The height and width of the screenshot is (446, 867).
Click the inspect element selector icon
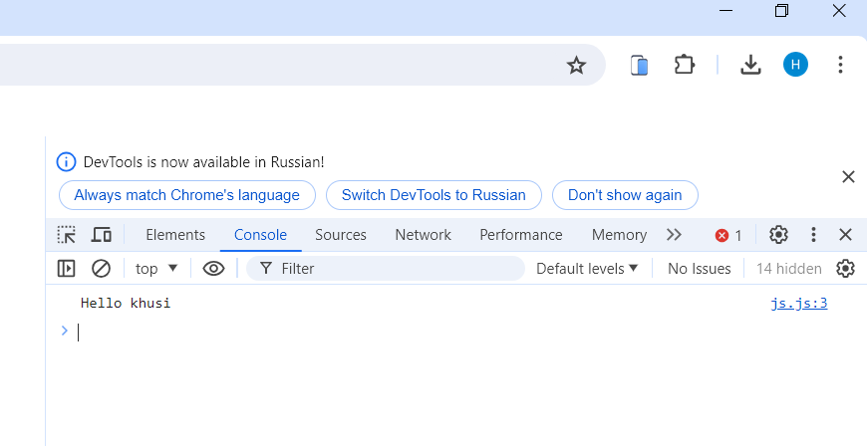[x=67, y=235]
